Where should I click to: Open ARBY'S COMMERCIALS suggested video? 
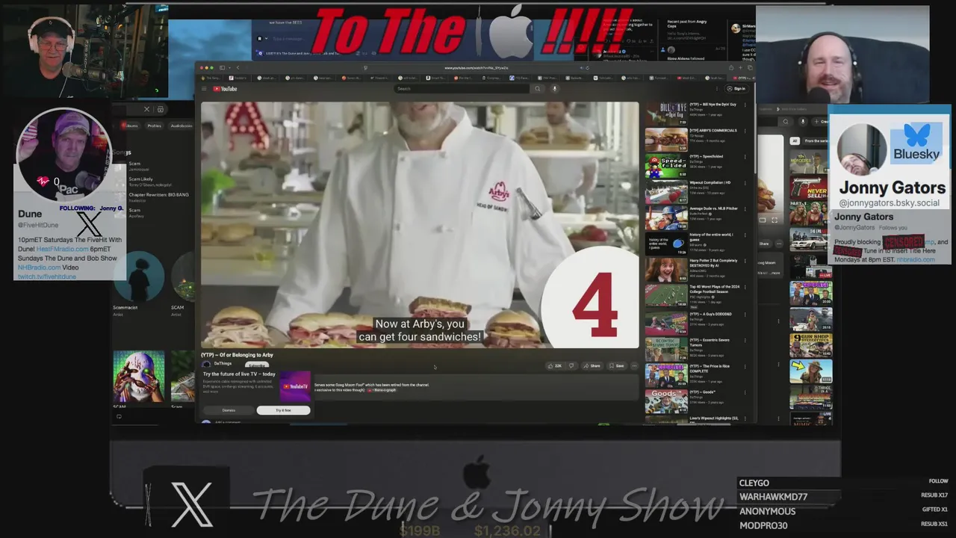pos(666,140)
